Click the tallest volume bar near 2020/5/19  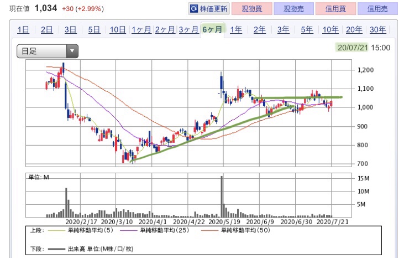point(222,197)
